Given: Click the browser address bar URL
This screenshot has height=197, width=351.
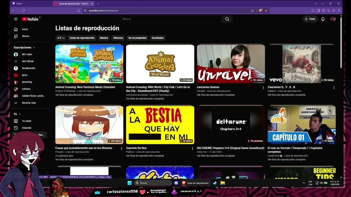Looking at the screenshot, I should 103,10.
